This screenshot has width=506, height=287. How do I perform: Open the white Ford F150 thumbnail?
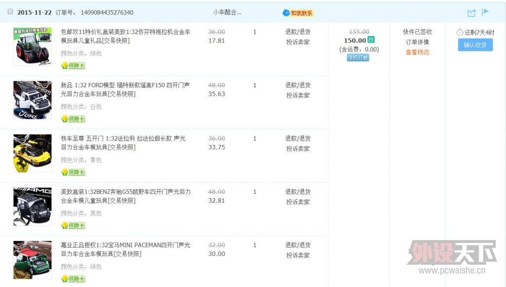pos(32,100)
